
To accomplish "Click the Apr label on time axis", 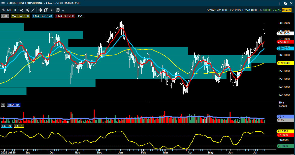I will pos(190,152).
